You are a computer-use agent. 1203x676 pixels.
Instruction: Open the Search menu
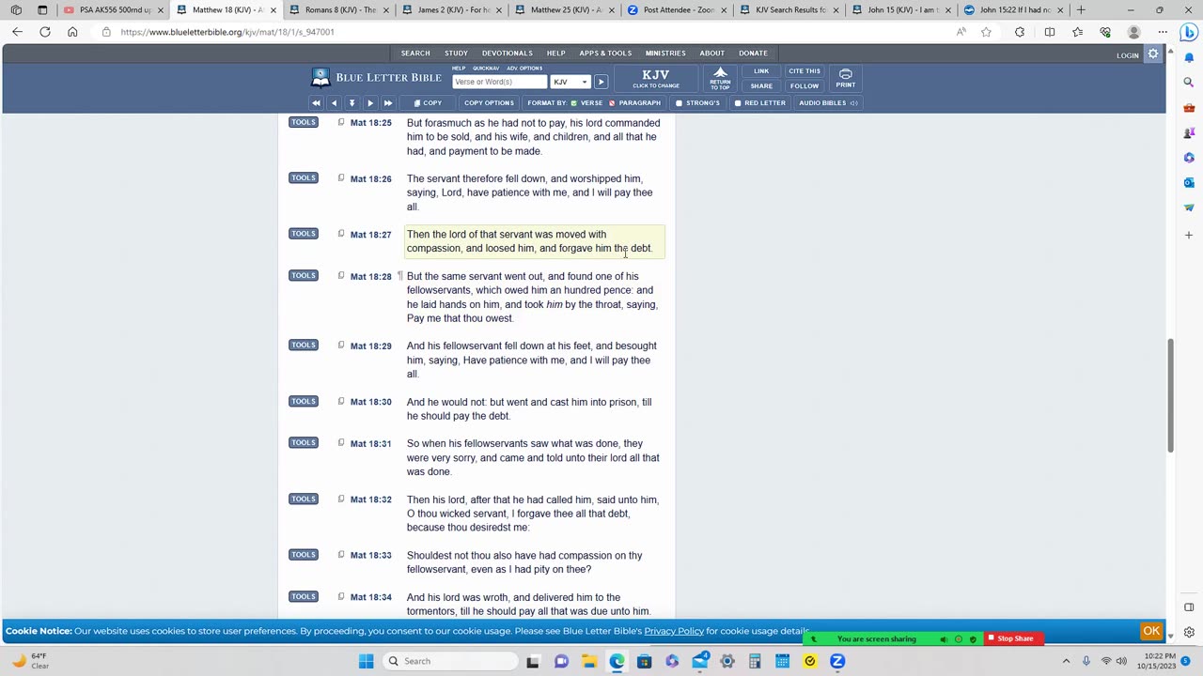coord(415,54)
